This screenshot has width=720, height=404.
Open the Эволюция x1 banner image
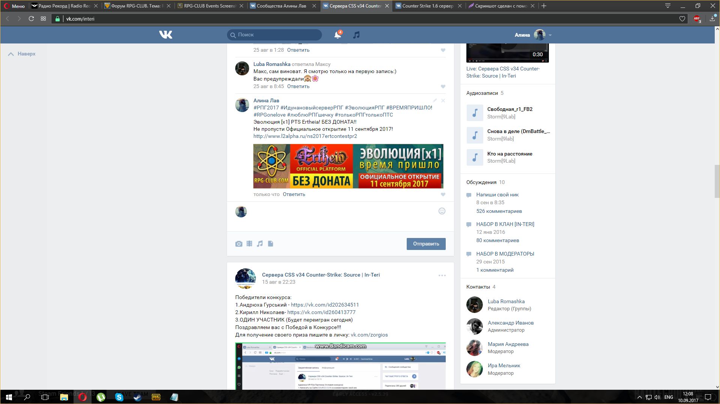click(348, 166)
